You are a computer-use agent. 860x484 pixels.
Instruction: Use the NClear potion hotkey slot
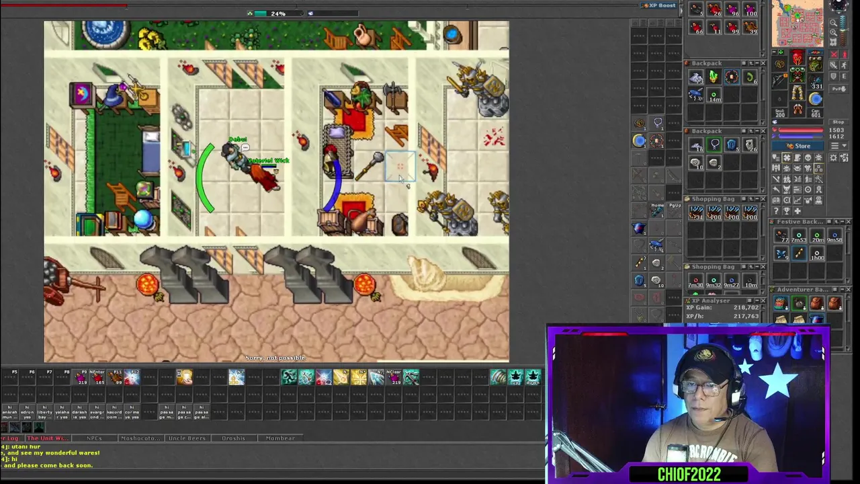coord(393,377)
